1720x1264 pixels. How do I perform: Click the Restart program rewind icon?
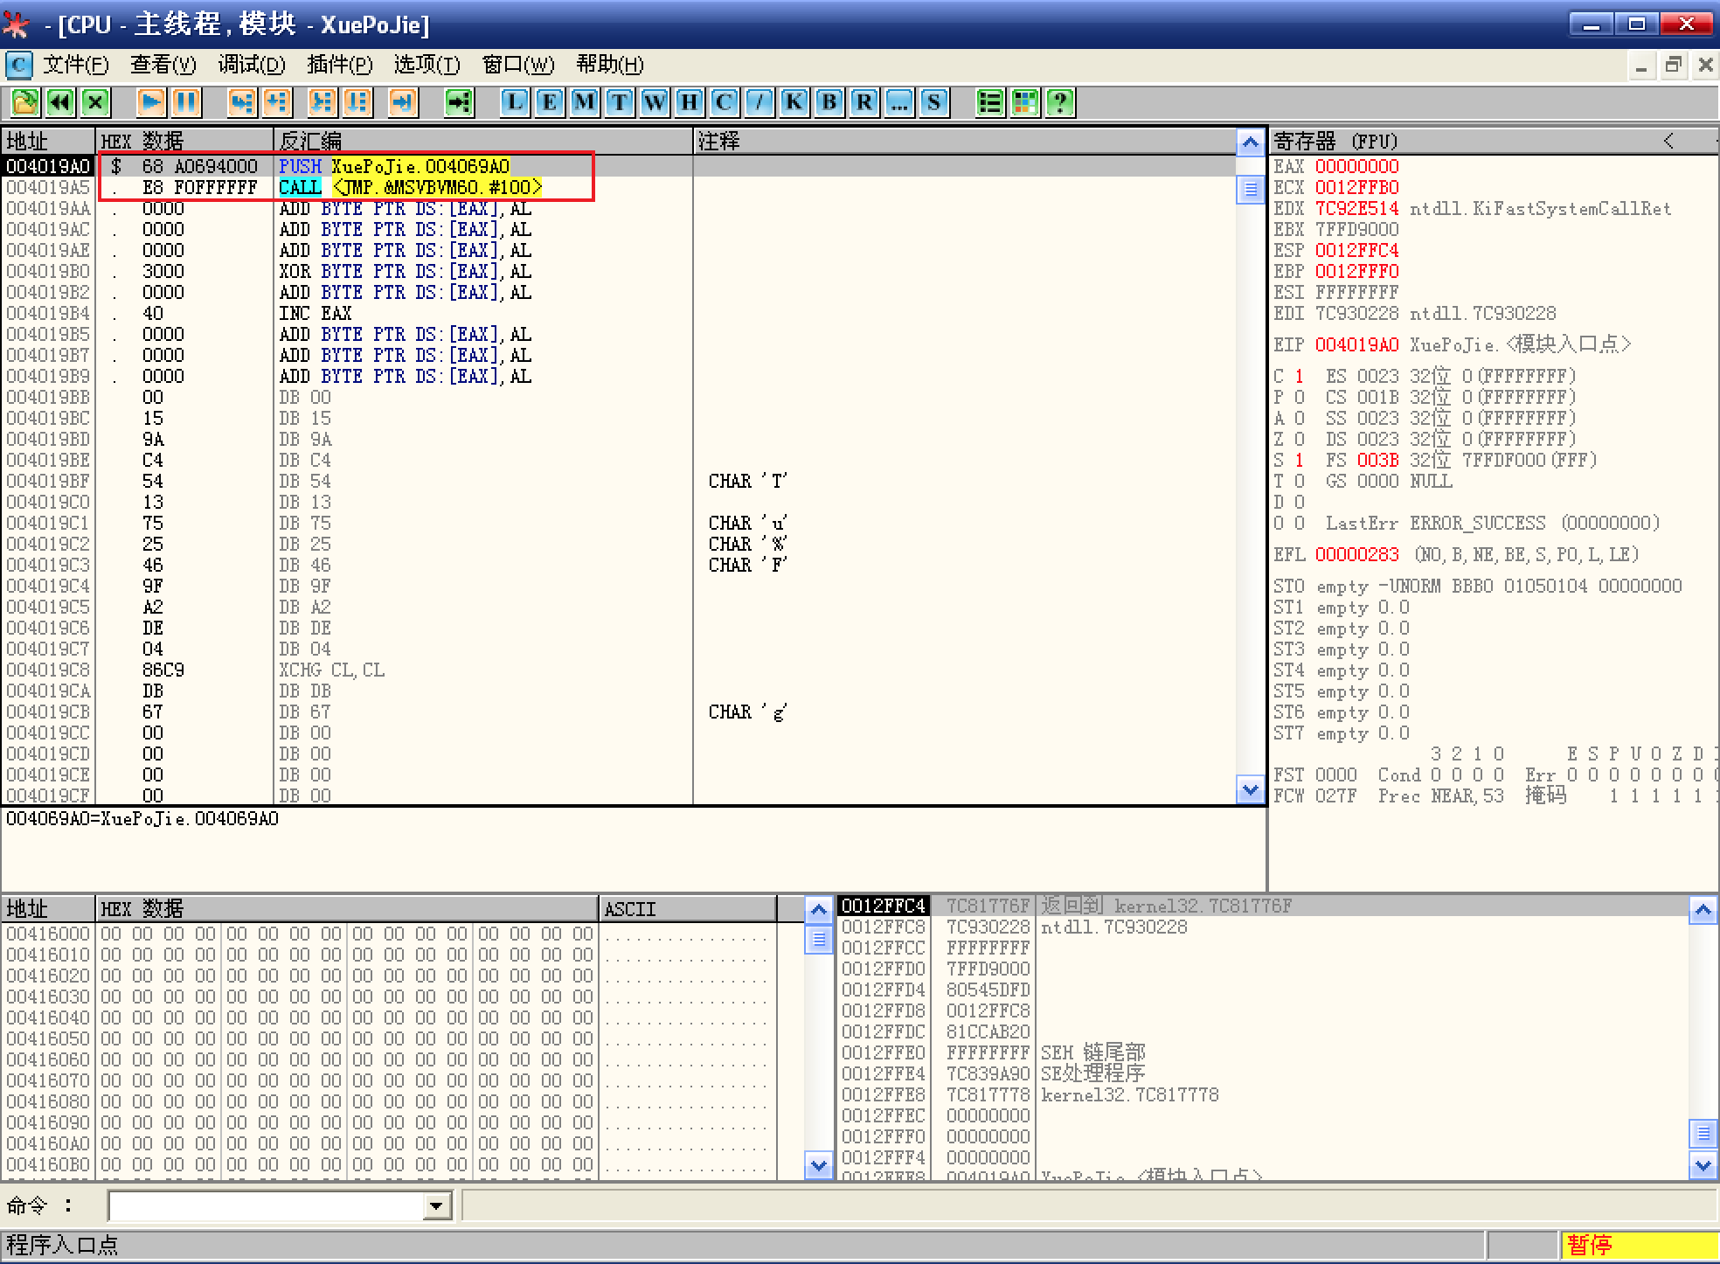60,102
